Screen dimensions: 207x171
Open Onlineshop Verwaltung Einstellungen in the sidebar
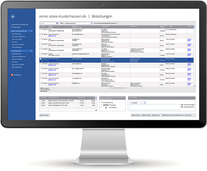coord(19,26)
